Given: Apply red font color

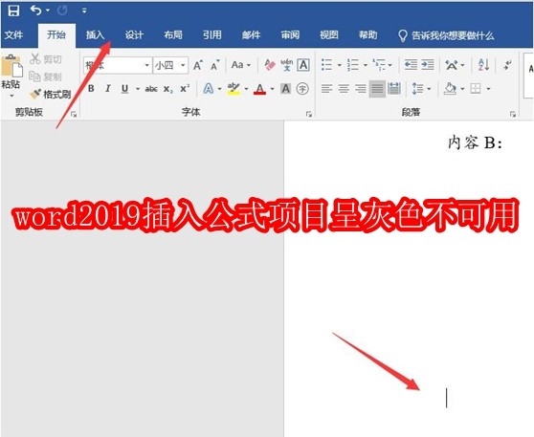Looking at the screenshot, I should [260, 89].
